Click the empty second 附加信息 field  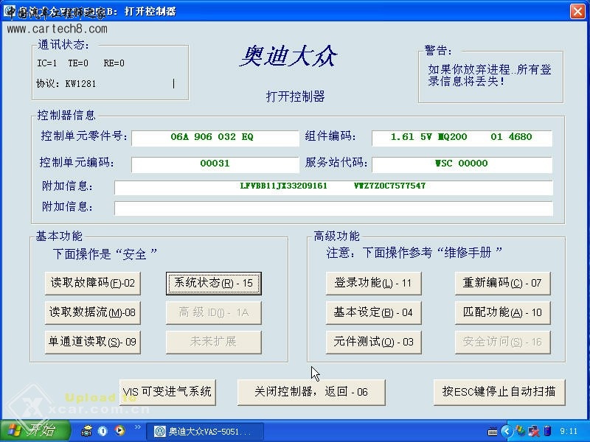coord(333,208)
